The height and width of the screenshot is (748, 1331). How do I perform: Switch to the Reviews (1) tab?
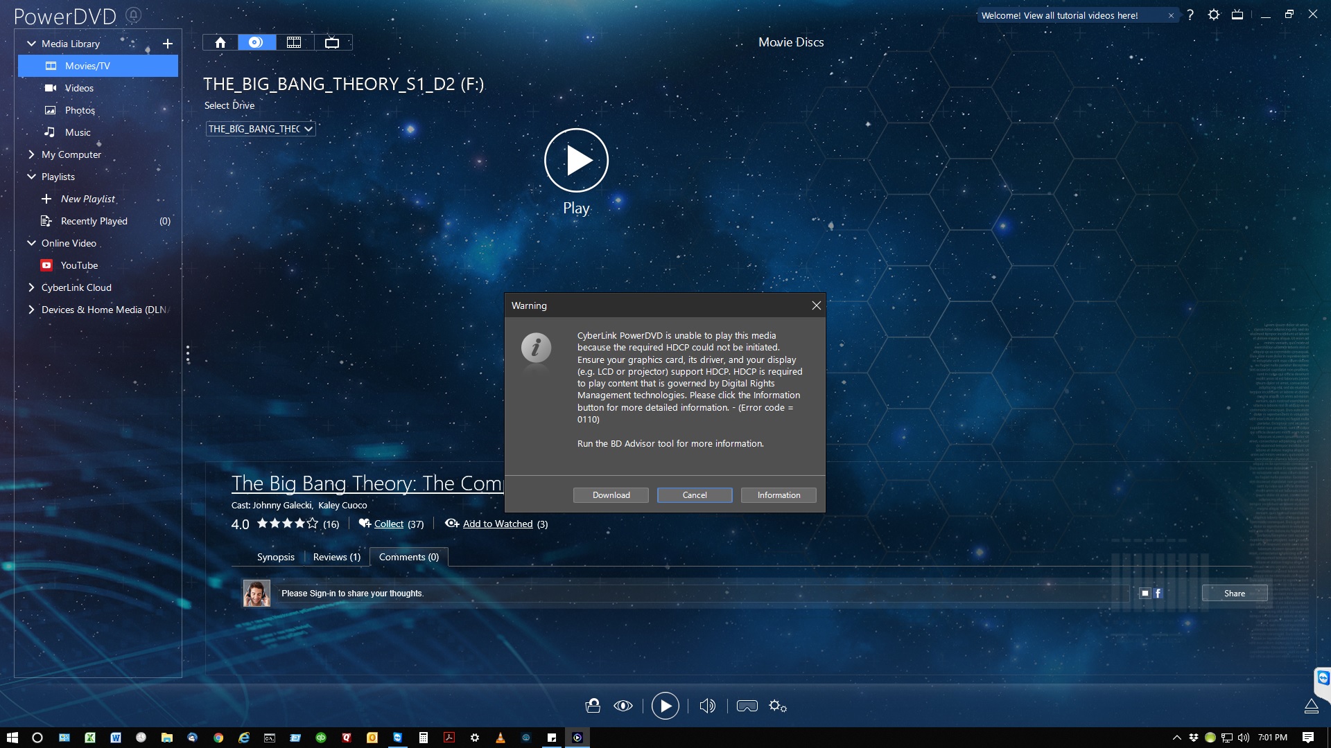[x=336, y=557]
